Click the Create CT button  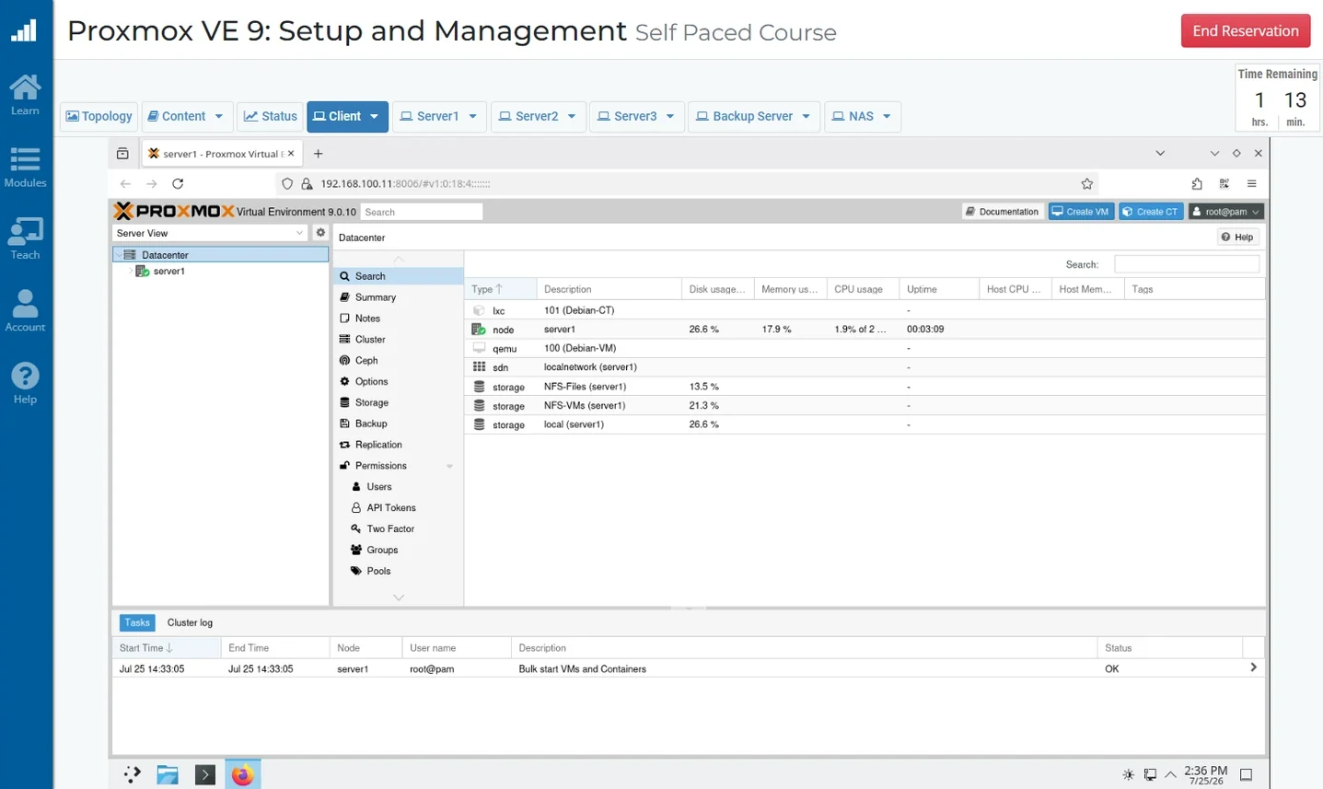tap(1151, 212)
